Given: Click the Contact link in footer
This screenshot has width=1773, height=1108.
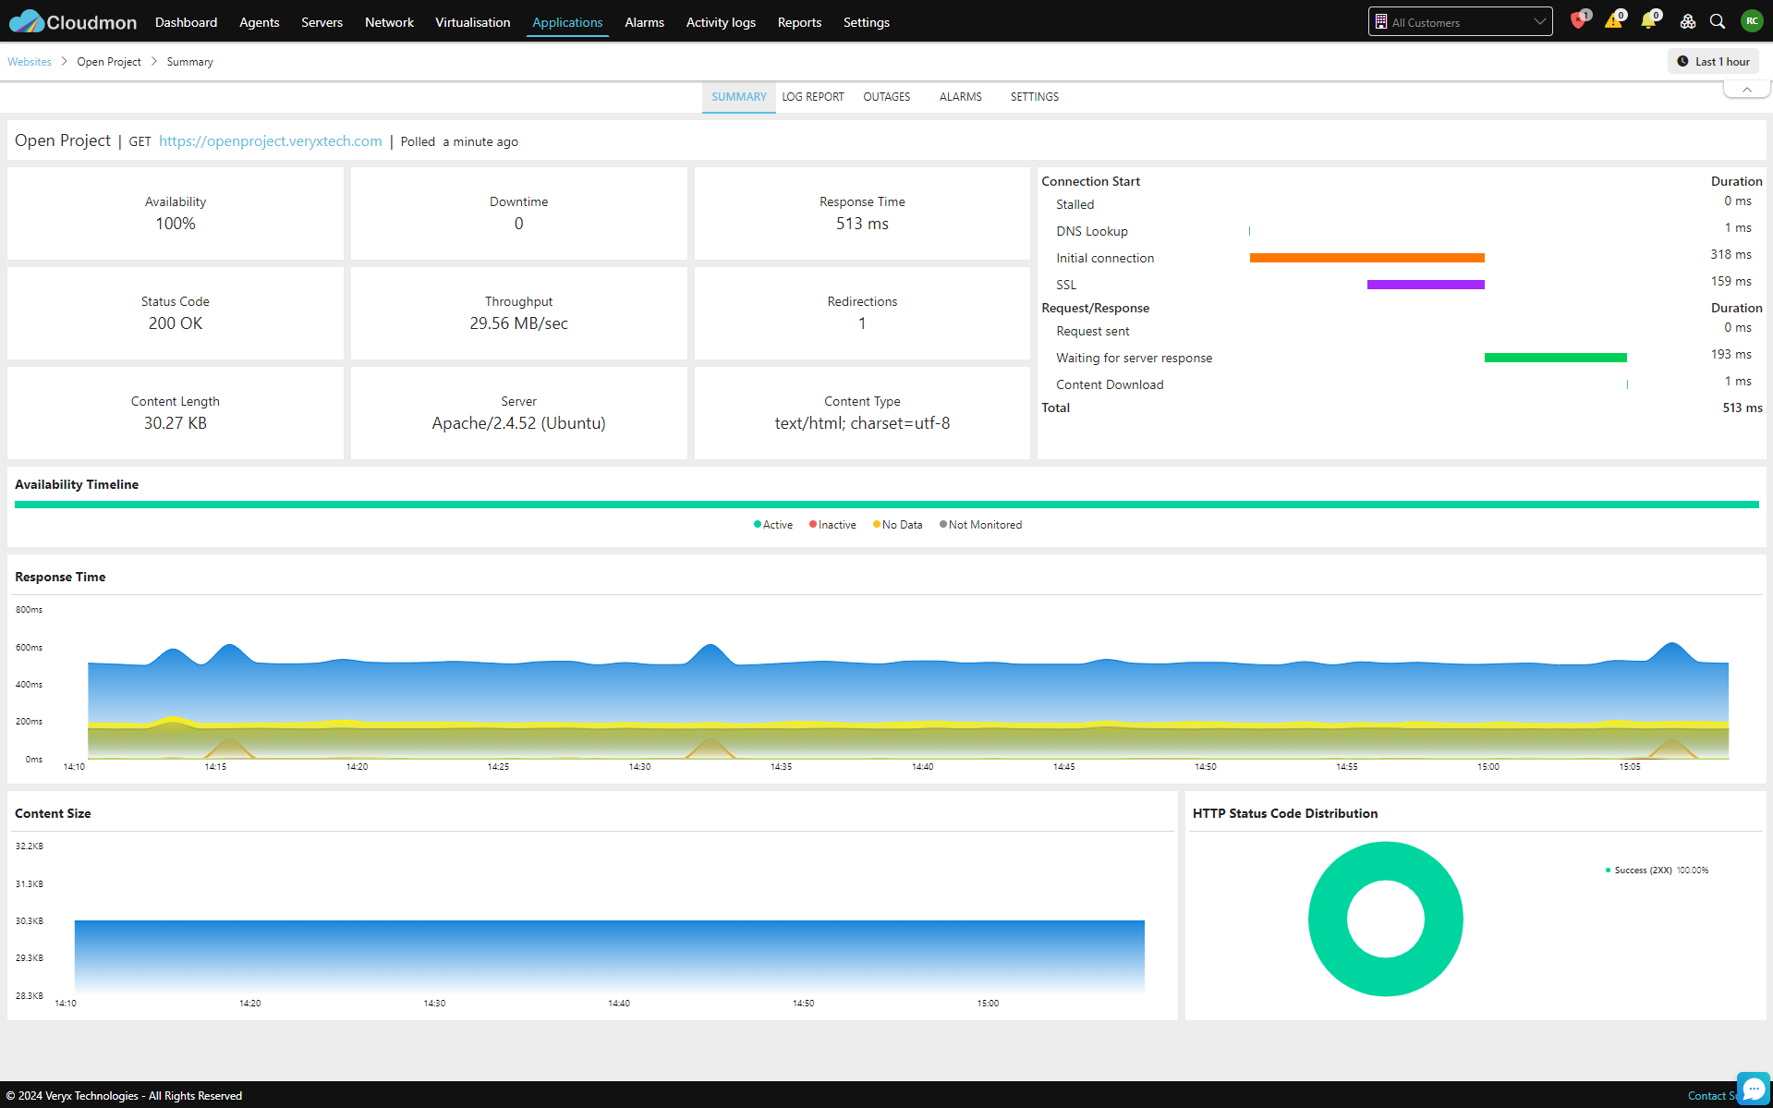Looking at the screenshot, I should point(1707,1096).
